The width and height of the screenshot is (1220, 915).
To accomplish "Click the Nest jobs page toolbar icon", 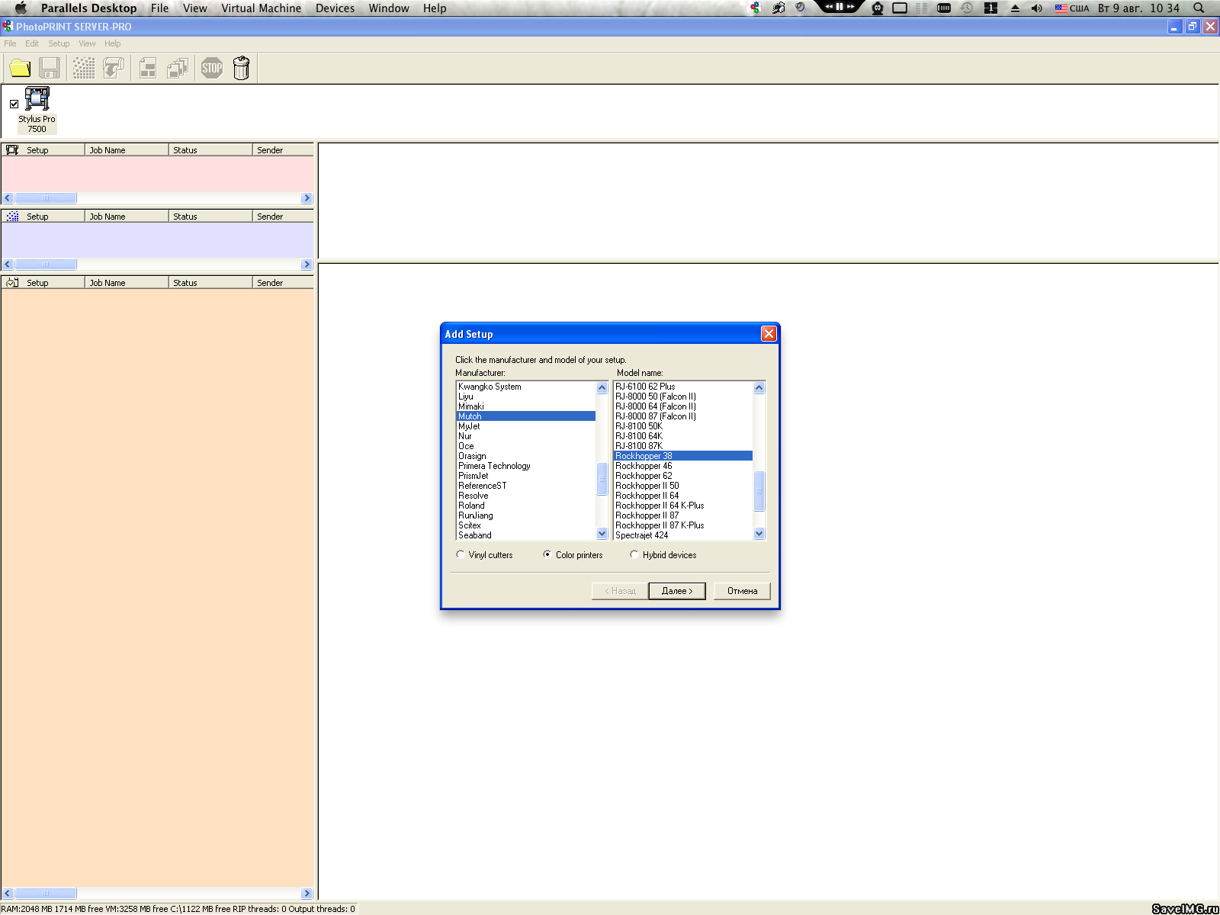I will (x=148, y=69).
